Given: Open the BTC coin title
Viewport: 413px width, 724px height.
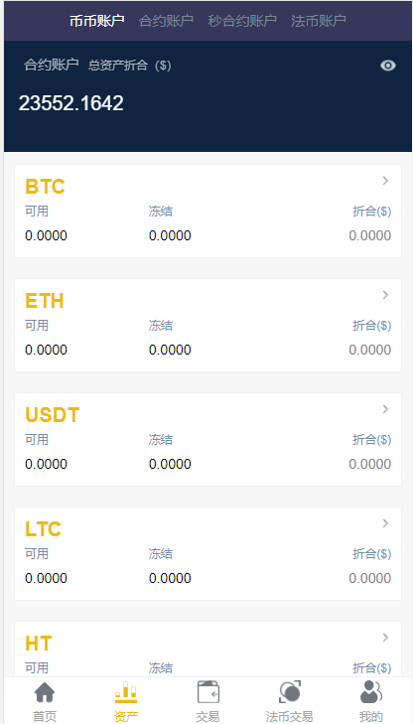Looking at the screenshot, I should [x=45, y=187].
